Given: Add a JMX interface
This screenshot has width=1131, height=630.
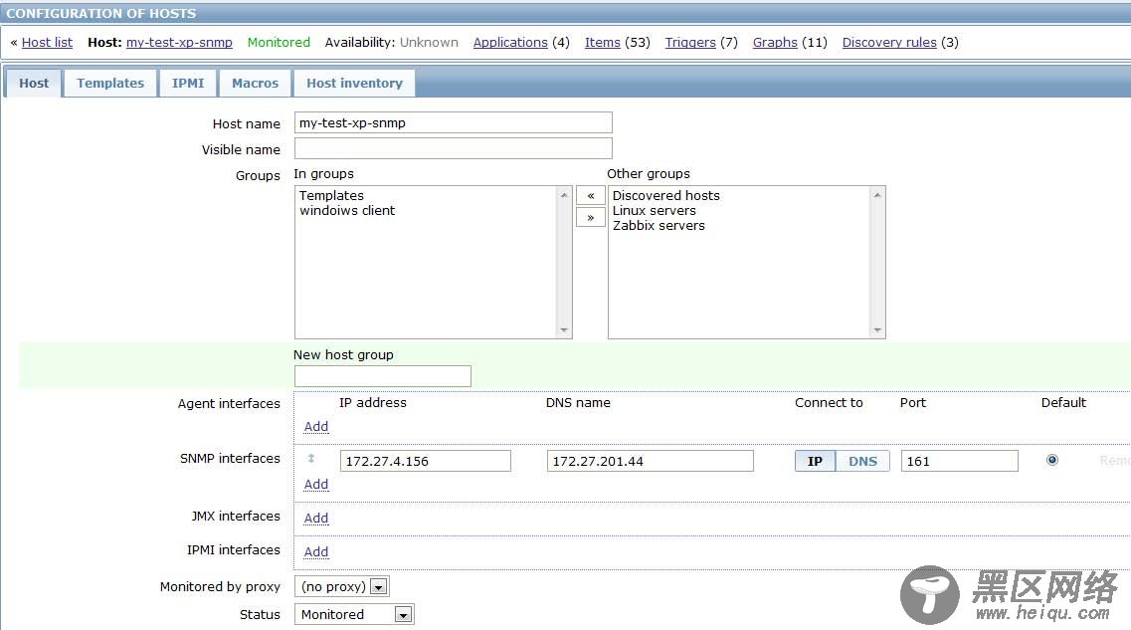Looking at the screenshot, I should 316,519.
